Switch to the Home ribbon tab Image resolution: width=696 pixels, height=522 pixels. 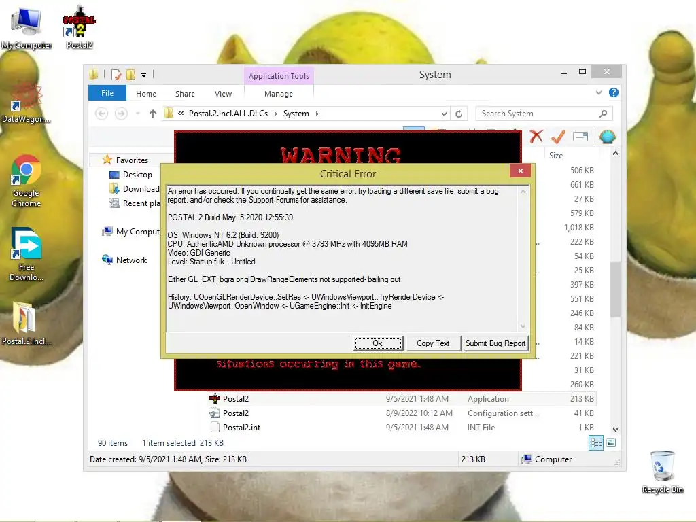[x=146, y=94]
